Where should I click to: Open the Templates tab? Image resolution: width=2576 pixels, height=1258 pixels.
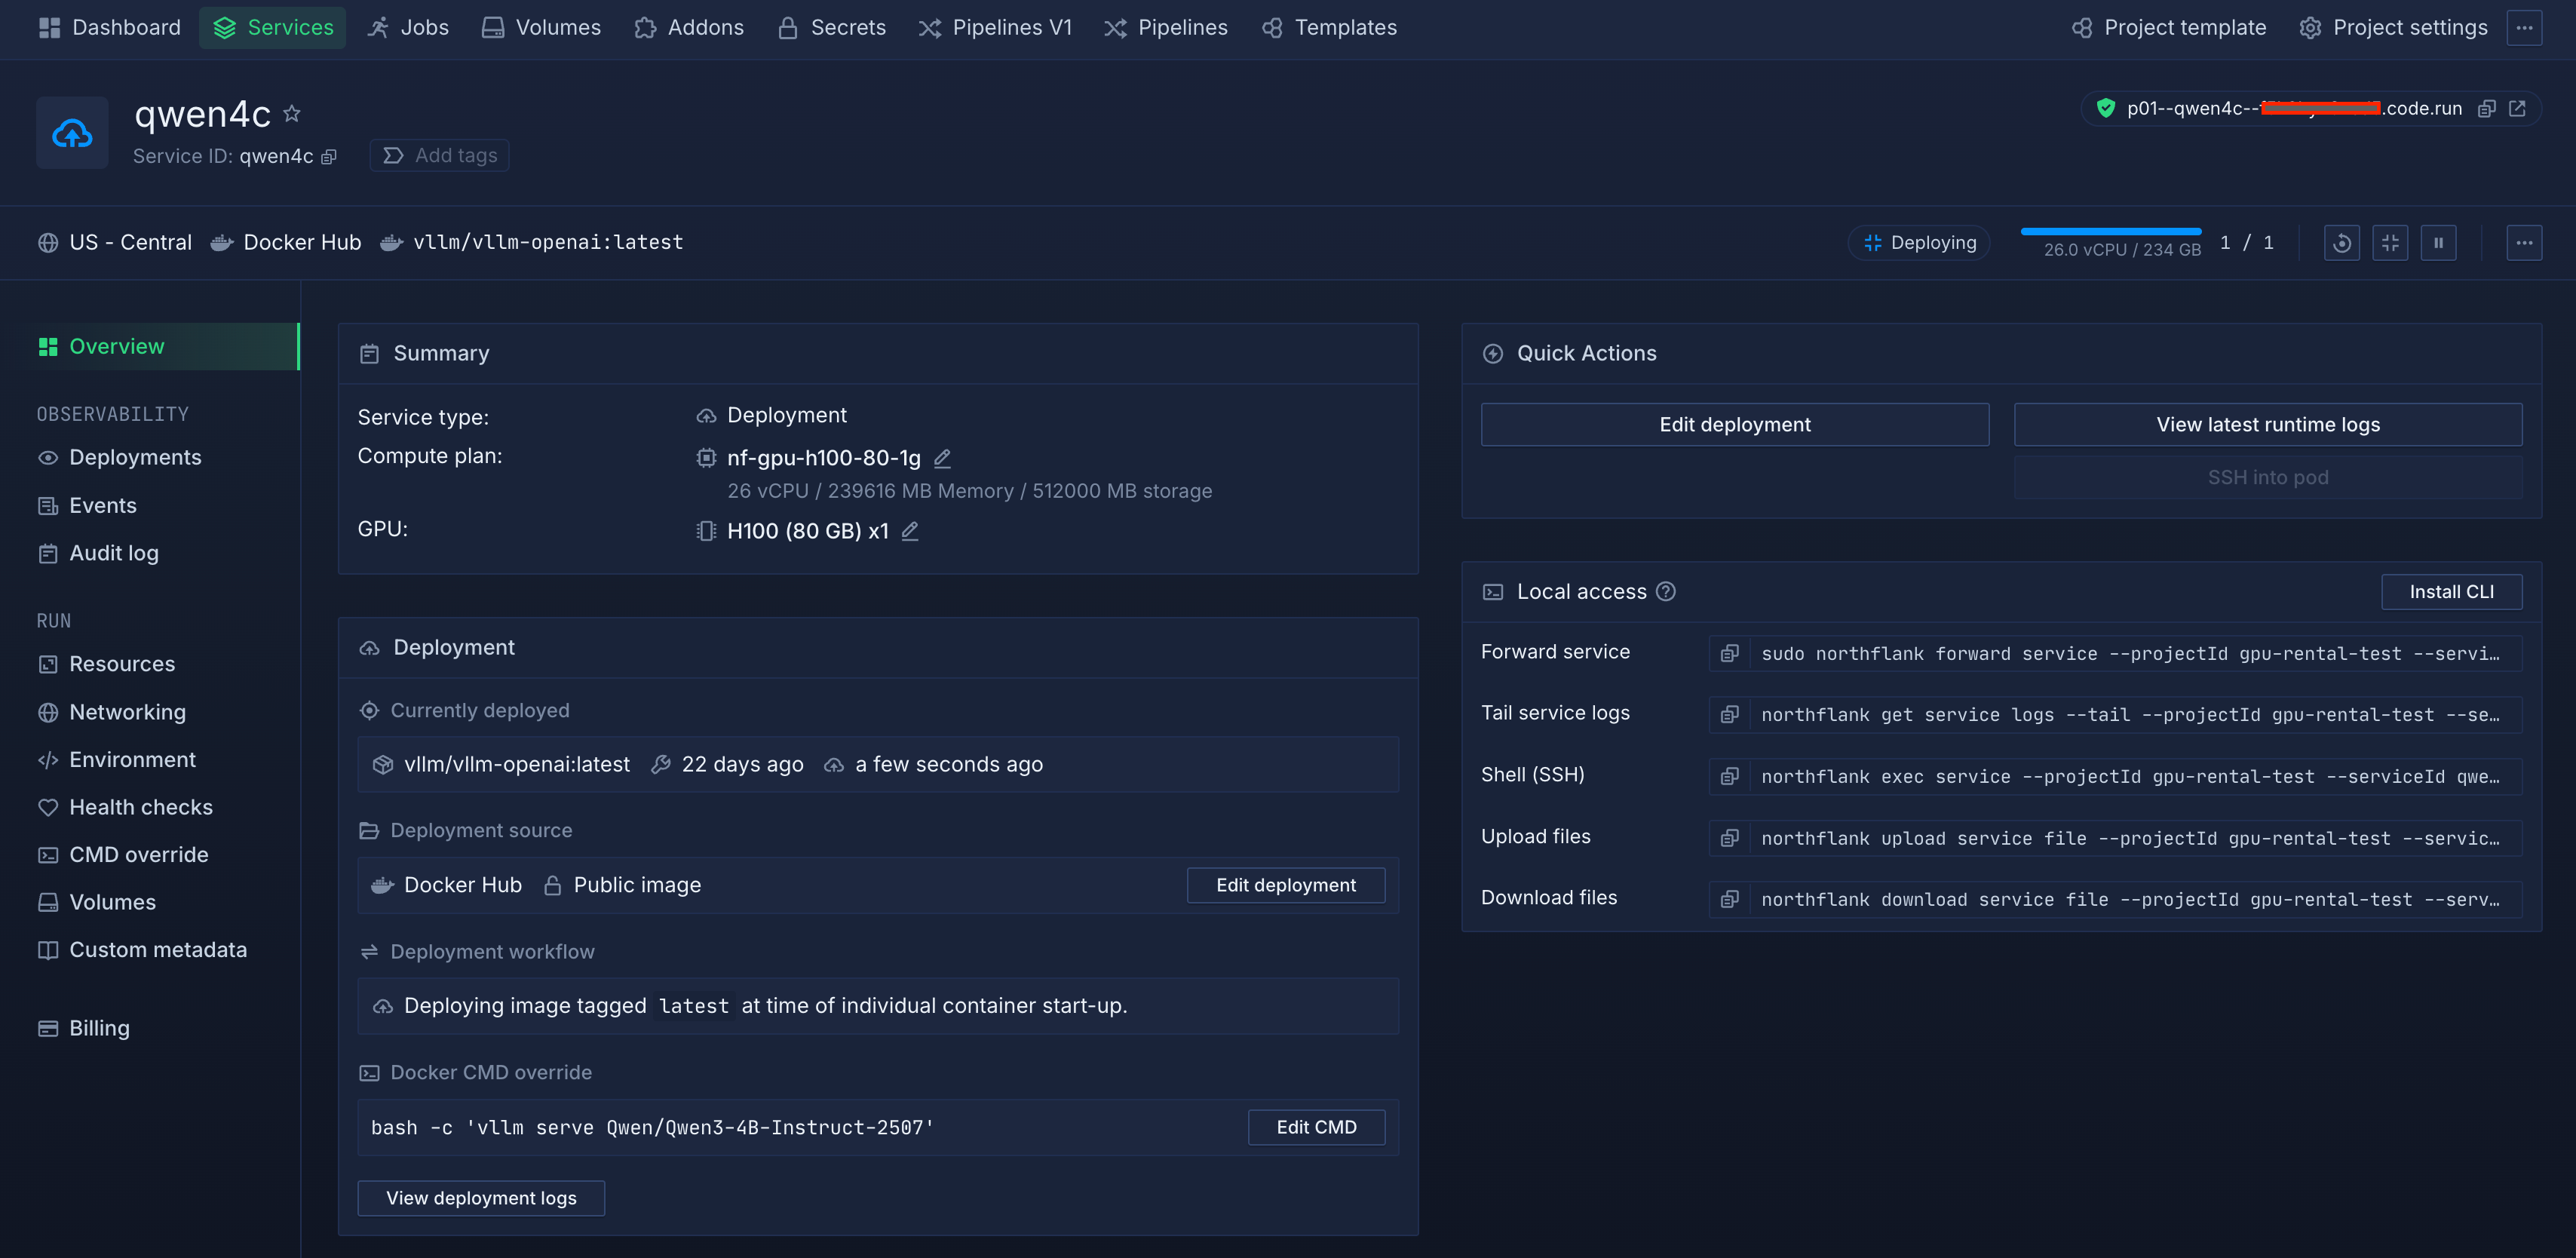(1330, 28)
